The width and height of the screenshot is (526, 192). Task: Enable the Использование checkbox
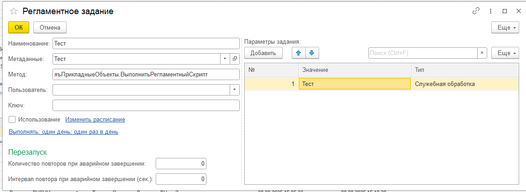pos(12,120)
